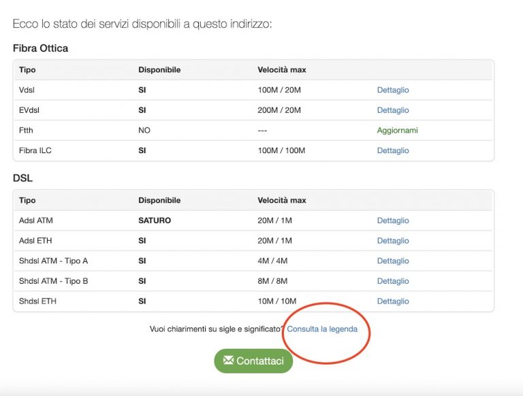The height and width of the screenshot is (396, 523).
Task: Select the Shdsl ETH type cell
Action: [37, 301]
